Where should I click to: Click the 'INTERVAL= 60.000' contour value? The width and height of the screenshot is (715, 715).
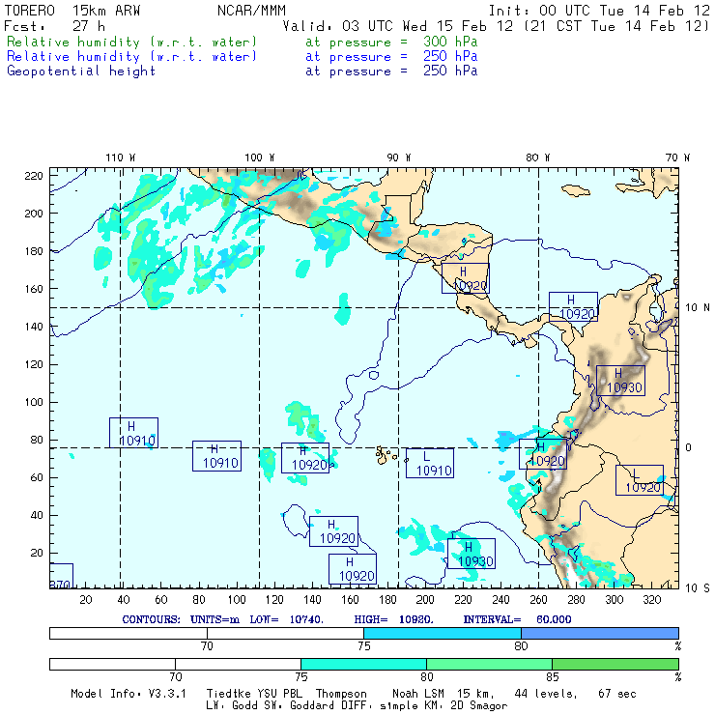pyautogui.click(x=517, y=619)
